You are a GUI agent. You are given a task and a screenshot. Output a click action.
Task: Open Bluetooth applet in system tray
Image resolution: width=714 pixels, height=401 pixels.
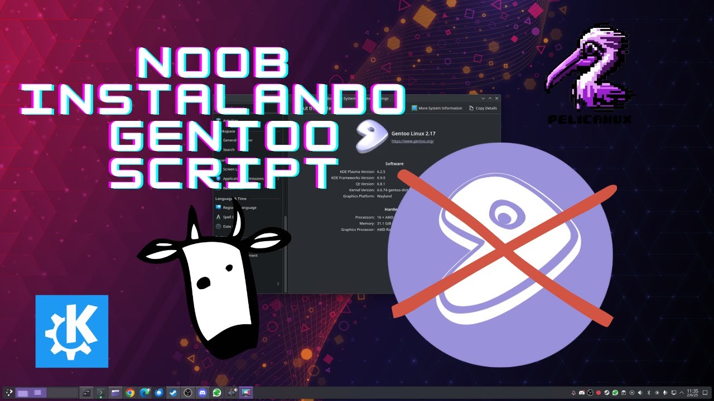click(649, 393)
